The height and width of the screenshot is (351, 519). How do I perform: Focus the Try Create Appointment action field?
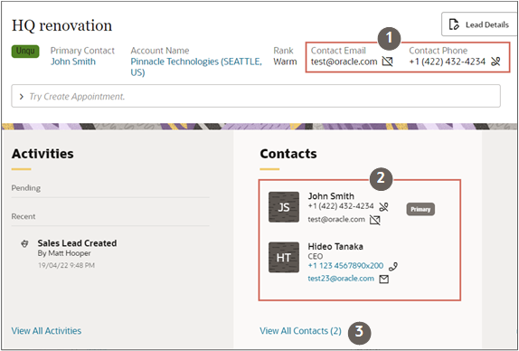[256, 96]
